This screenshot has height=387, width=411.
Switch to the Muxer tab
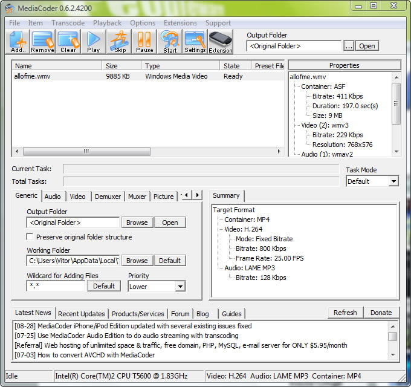[137, 197]
